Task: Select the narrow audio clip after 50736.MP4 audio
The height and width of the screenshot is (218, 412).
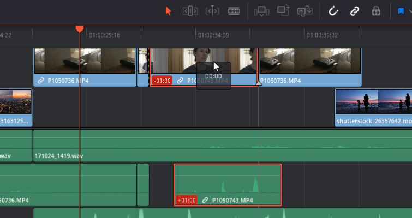Action: (143, 185)
